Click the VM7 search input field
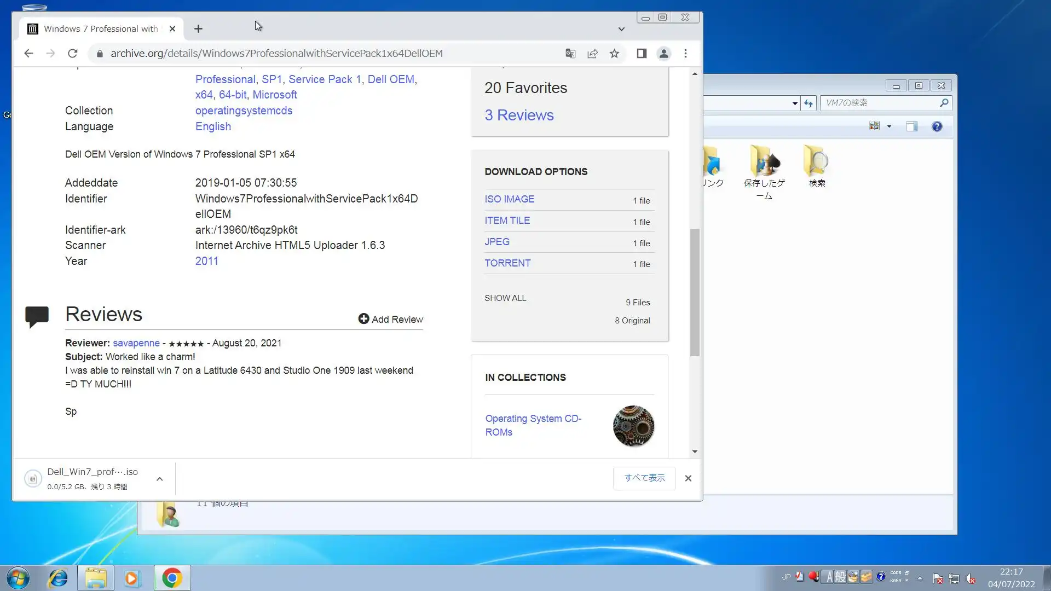 point(879,103)
